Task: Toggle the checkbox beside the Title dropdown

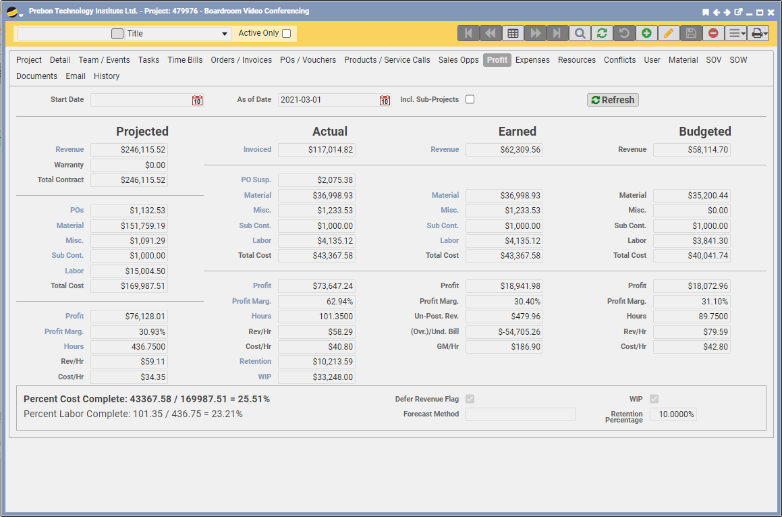Action: coord(117,34)
